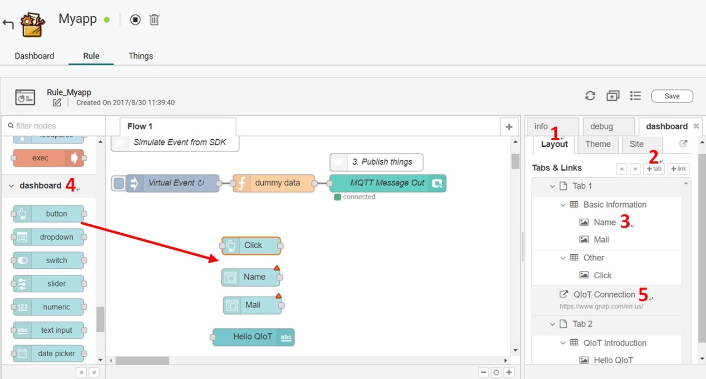Collapse the Other group chevron
The height and width of the screenshot is (379, 706).
tap(563, 258)
